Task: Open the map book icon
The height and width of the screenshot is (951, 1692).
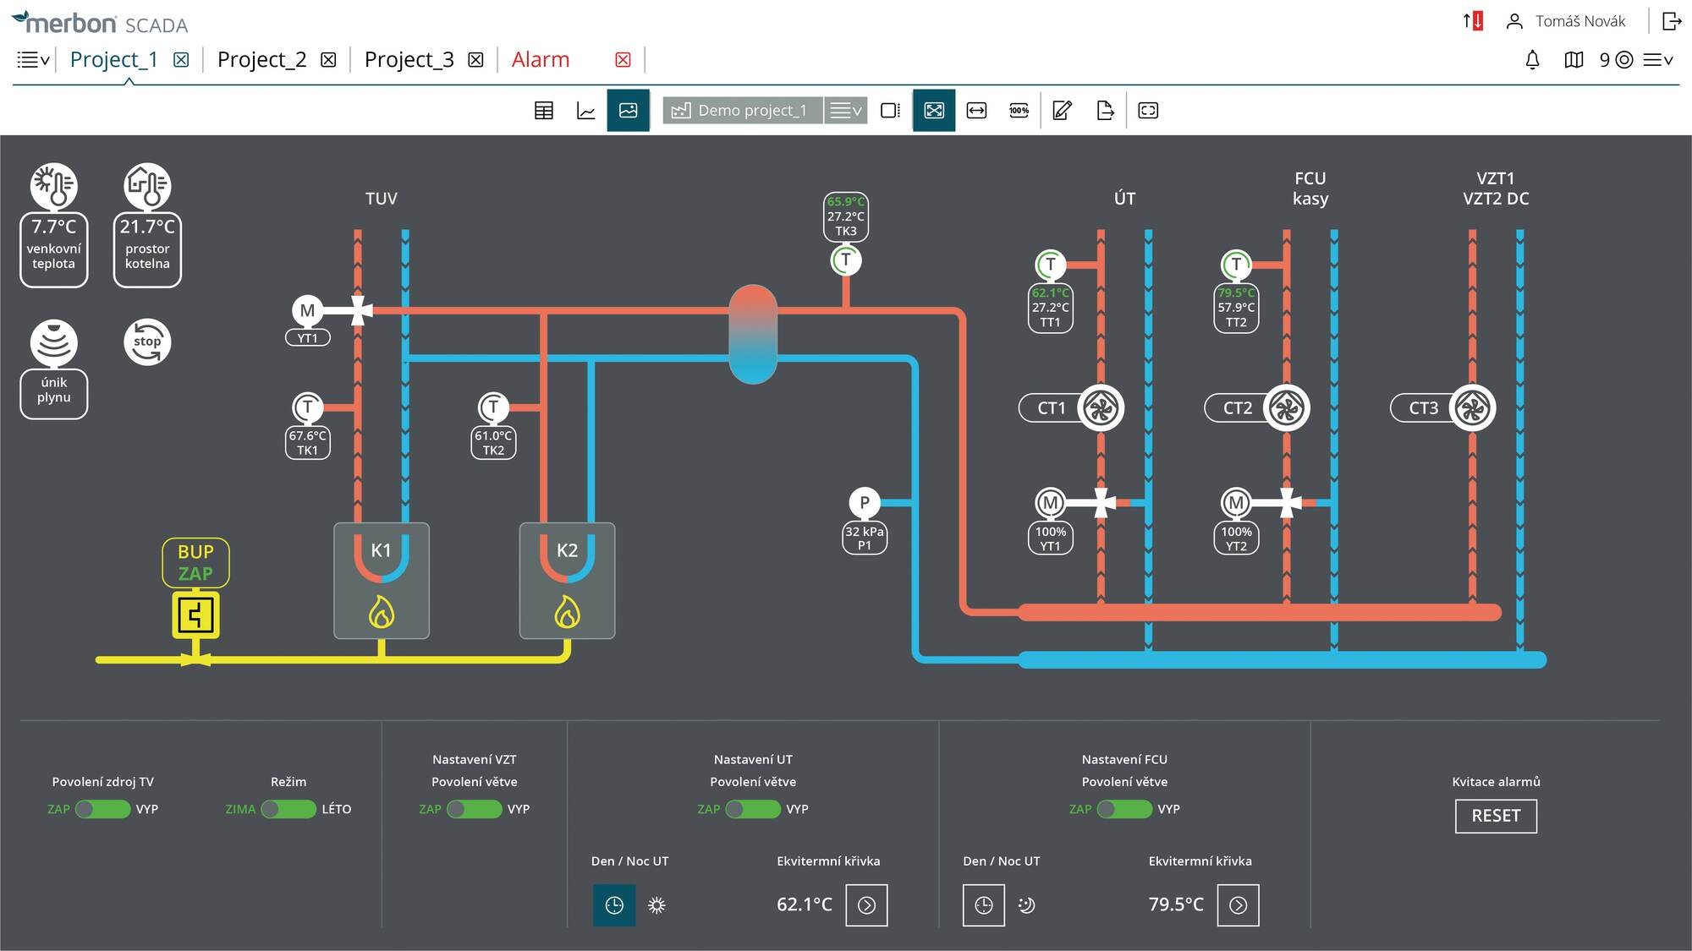Action: point(1574,60)
